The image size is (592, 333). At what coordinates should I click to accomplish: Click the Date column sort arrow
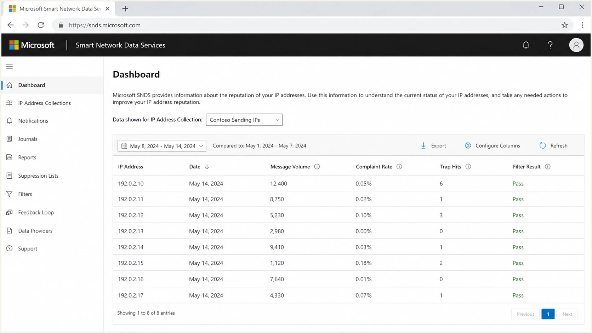point(207,167)
